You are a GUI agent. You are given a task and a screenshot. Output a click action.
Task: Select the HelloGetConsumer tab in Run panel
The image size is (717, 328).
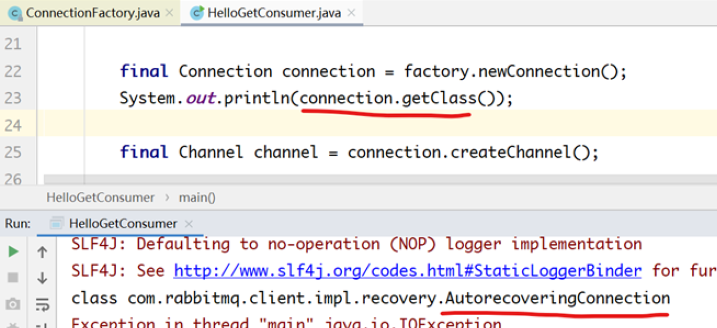pos(123,224)
